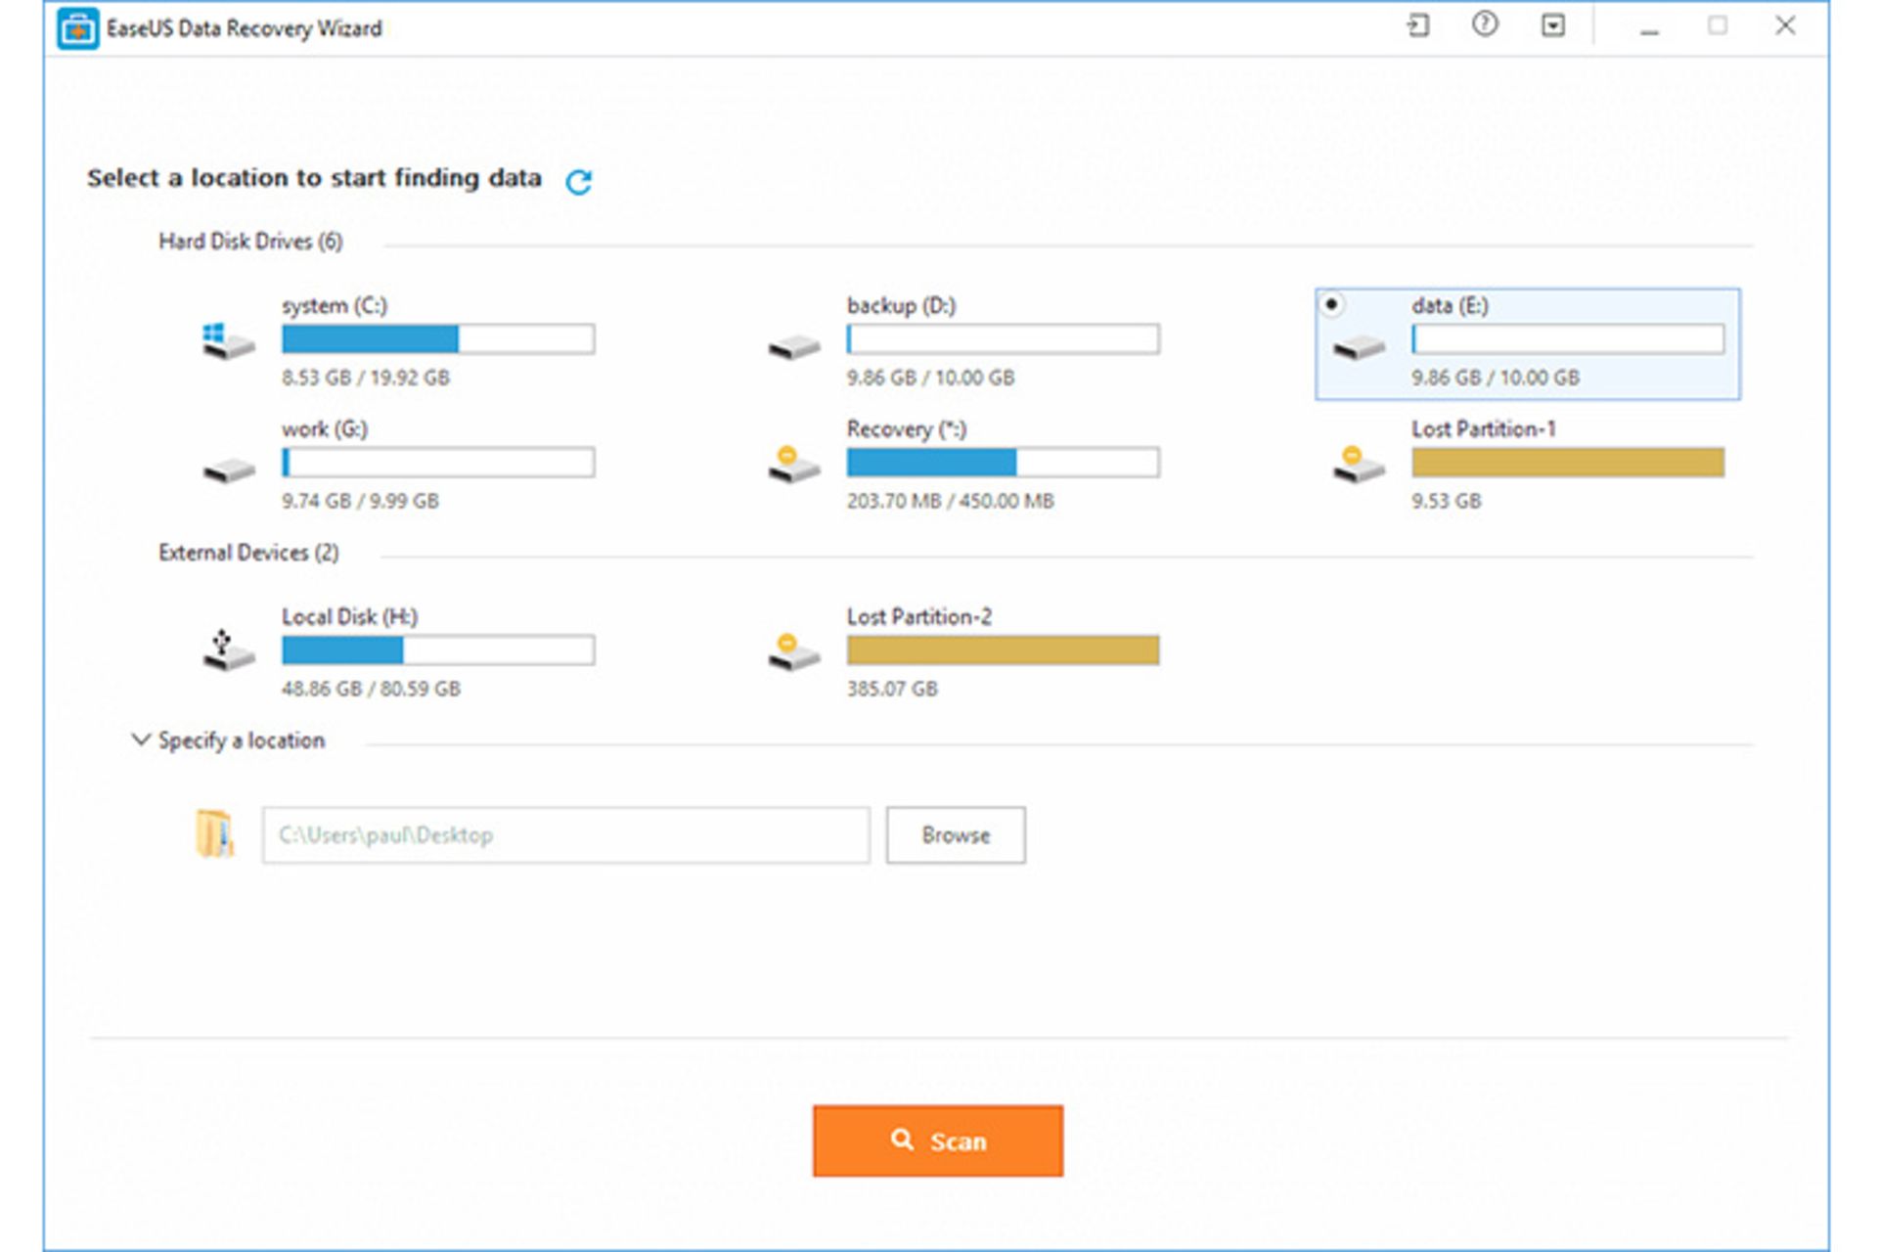The image size is (1878, 1252).
Task: Click backup (D:) usage bar
Action: [x=1004, y=339]
